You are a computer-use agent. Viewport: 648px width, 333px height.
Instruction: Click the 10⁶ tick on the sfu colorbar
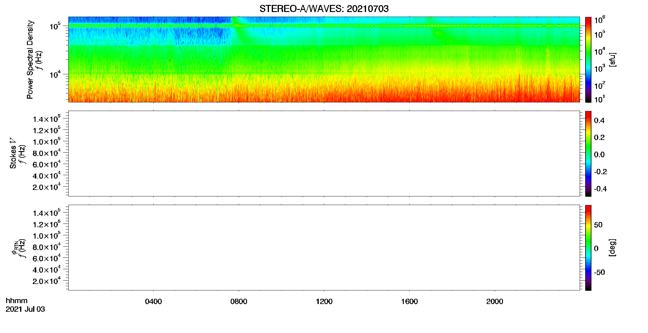(x=599, y=20)
